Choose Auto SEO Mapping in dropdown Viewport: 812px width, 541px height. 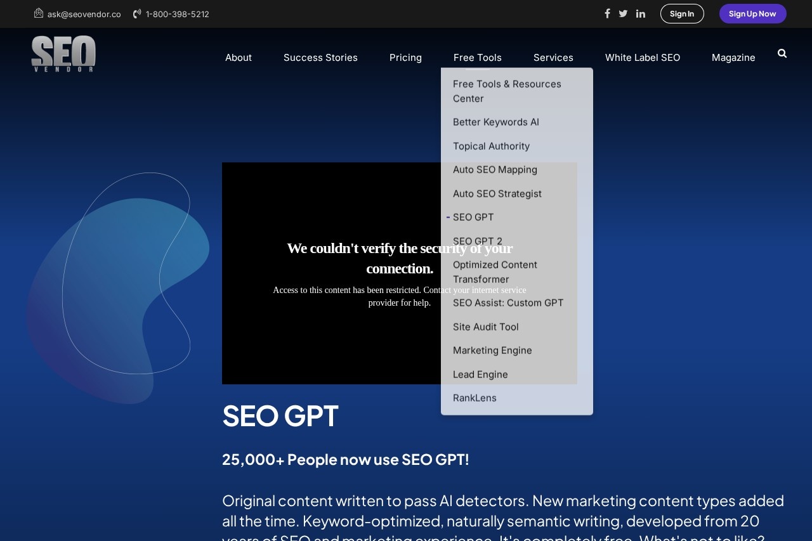[495, 170]
